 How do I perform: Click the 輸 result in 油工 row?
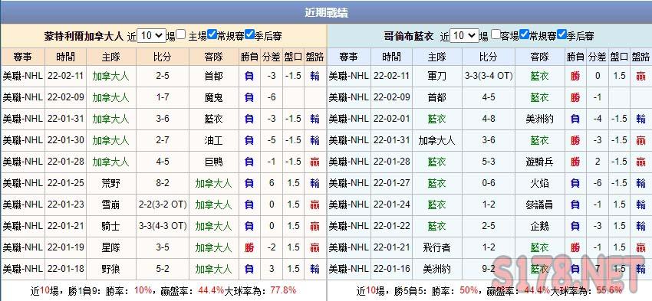pyautogui.click(x=314, y=140)
